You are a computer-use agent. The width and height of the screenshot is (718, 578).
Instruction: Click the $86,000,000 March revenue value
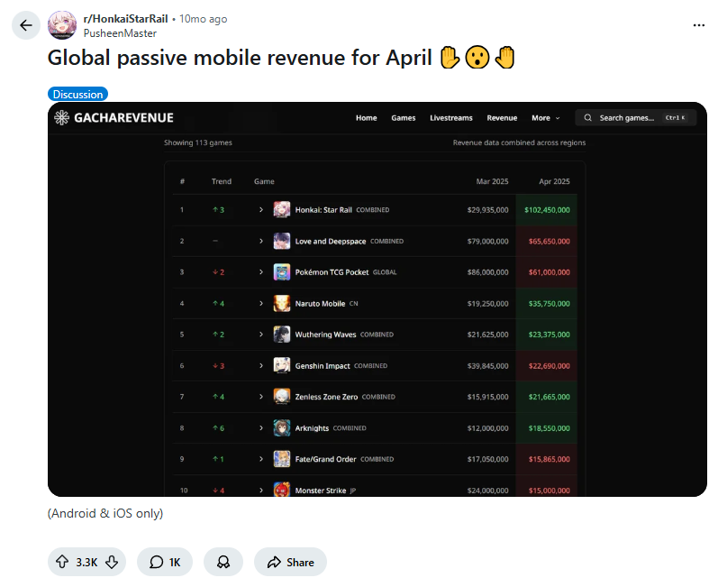click(x=487, y=272)
